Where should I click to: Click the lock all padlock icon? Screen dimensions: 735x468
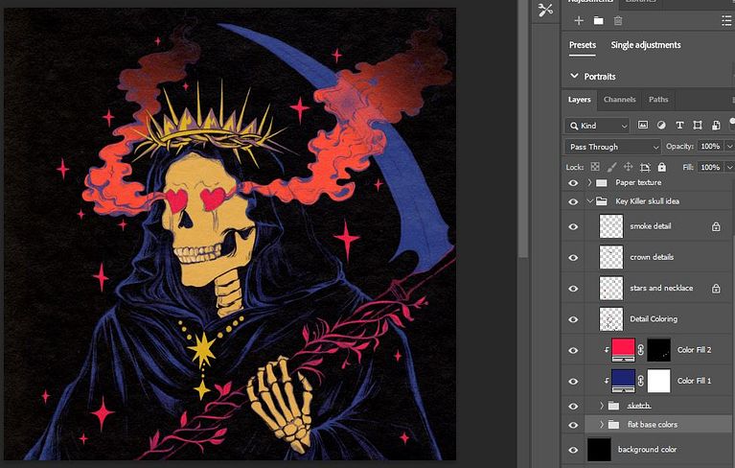[661, 167]
